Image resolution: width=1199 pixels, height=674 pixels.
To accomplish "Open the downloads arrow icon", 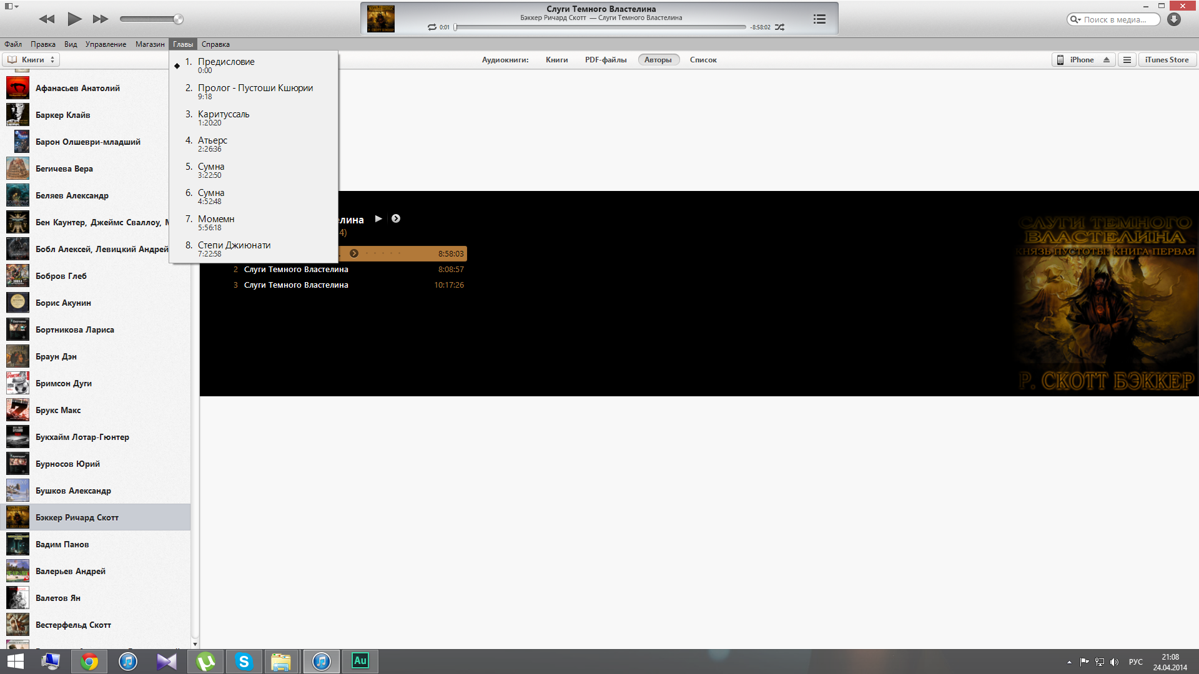I will [1174, 19].
